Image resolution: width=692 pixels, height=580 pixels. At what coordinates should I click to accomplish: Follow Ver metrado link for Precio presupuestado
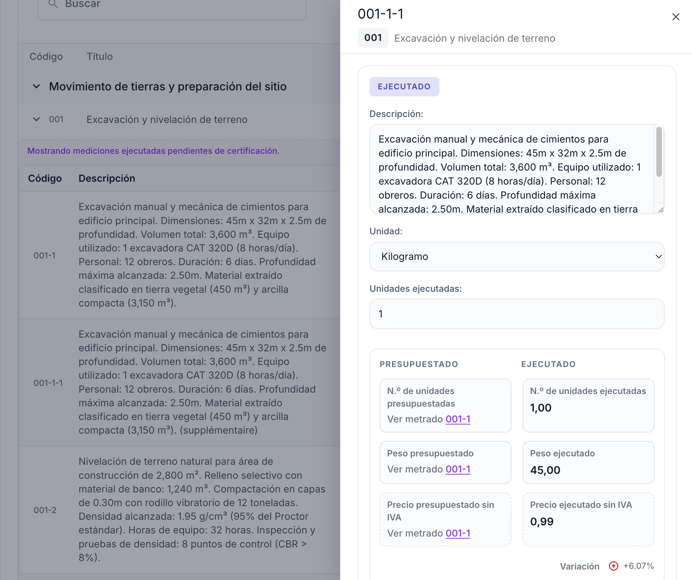click(457, 533)
